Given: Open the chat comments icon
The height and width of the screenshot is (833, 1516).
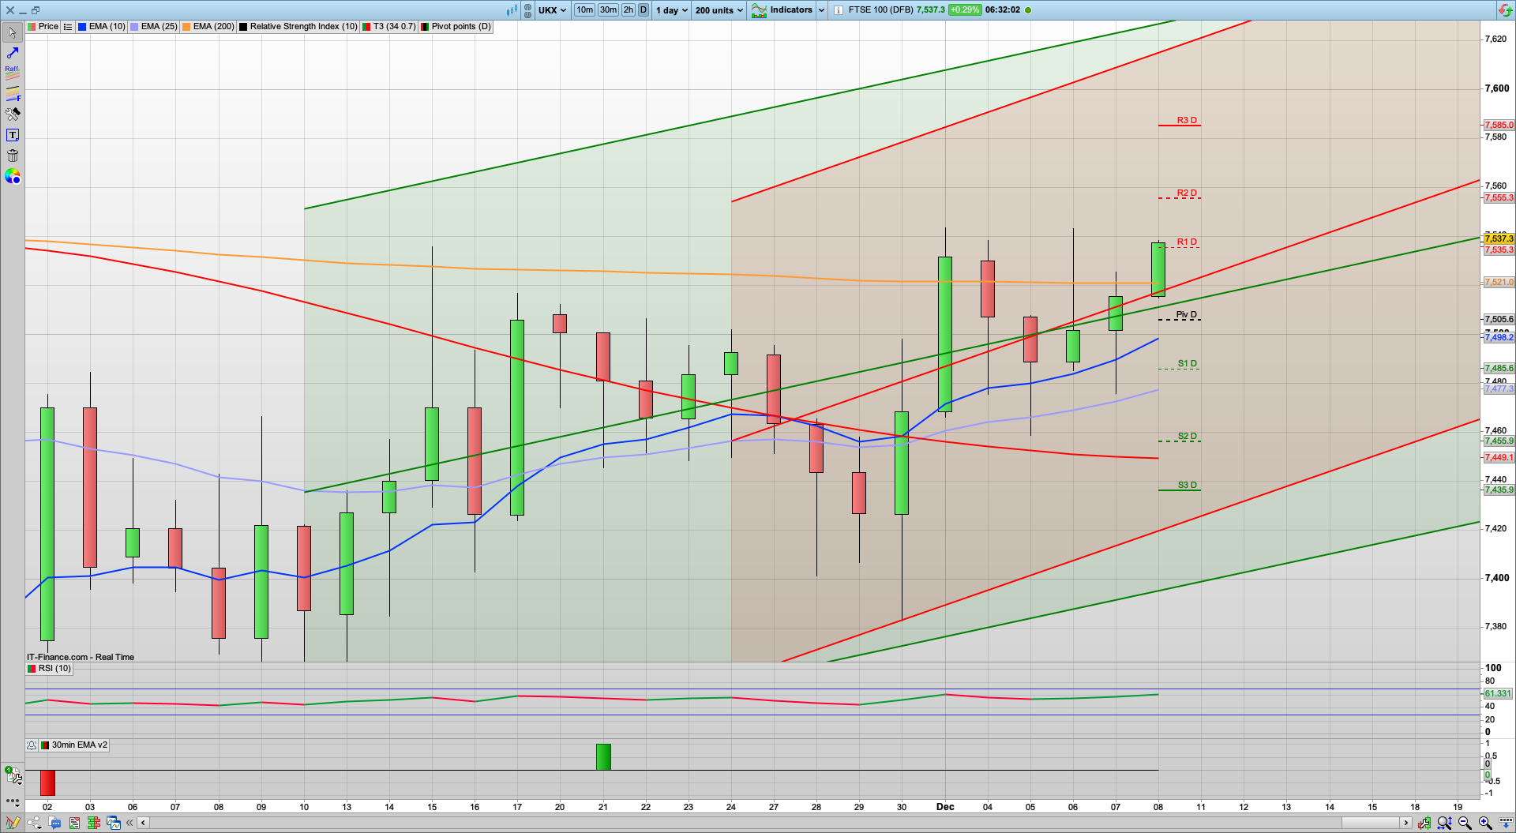Looking at the screenshot, I should pyautogui.click(x=54, y=823).
